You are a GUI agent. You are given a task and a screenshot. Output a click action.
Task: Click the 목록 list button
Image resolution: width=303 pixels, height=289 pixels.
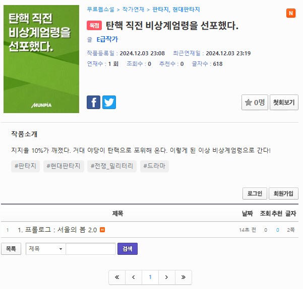[11, 249]
